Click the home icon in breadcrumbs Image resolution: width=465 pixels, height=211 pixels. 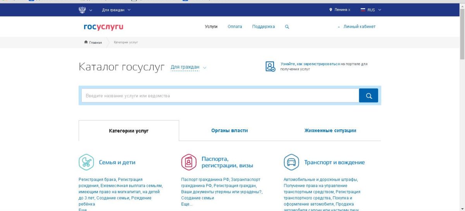point(86,42)
